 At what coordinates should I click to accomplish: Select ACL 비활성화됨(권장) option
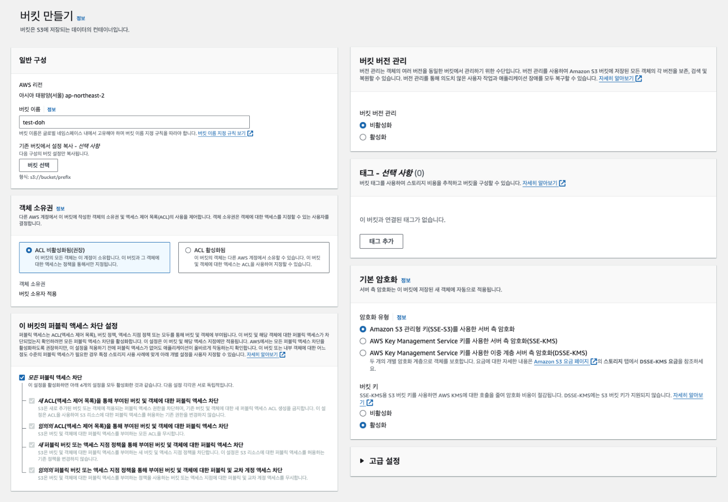[x=29, y=250]
